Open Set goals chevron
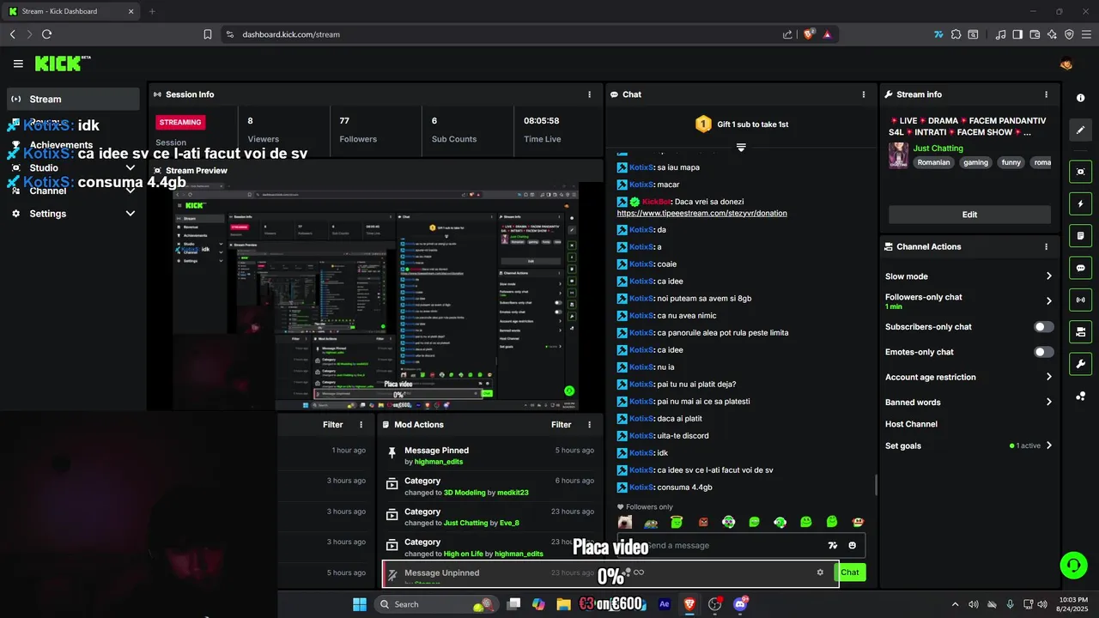This screenshot has height=618, width=1099. [x=1049, y=445]
